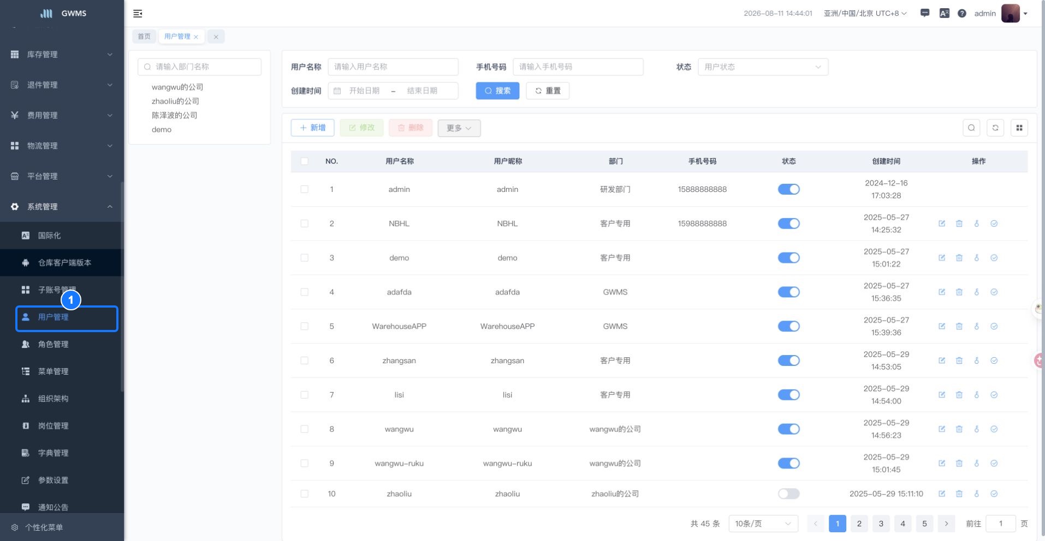
Task: Refresh the user table with the refresh icon
Action: click(995, 128)
